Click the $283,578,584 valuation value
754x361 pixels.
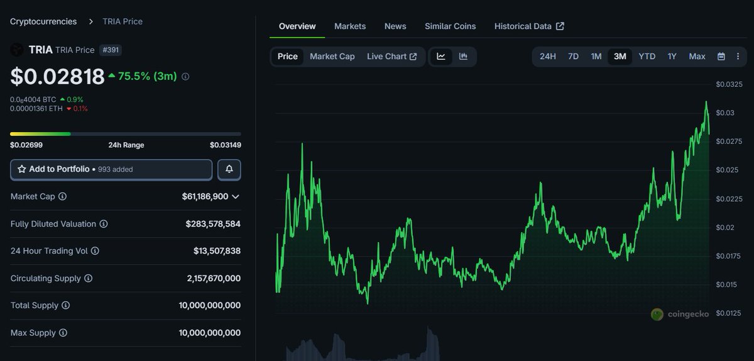(213, 224)
